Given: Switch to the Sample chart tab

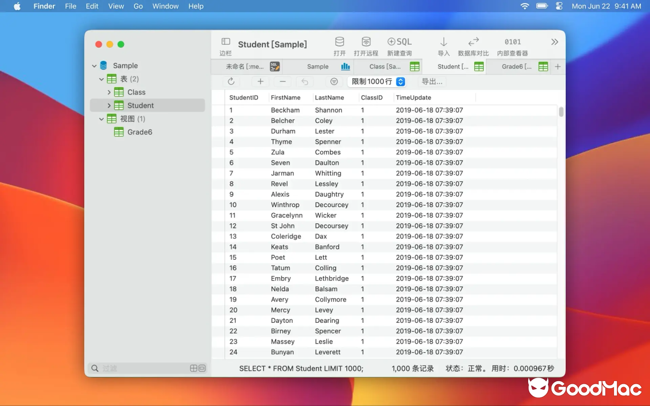Looking at the screenshot, I should [x=318, y=66].
